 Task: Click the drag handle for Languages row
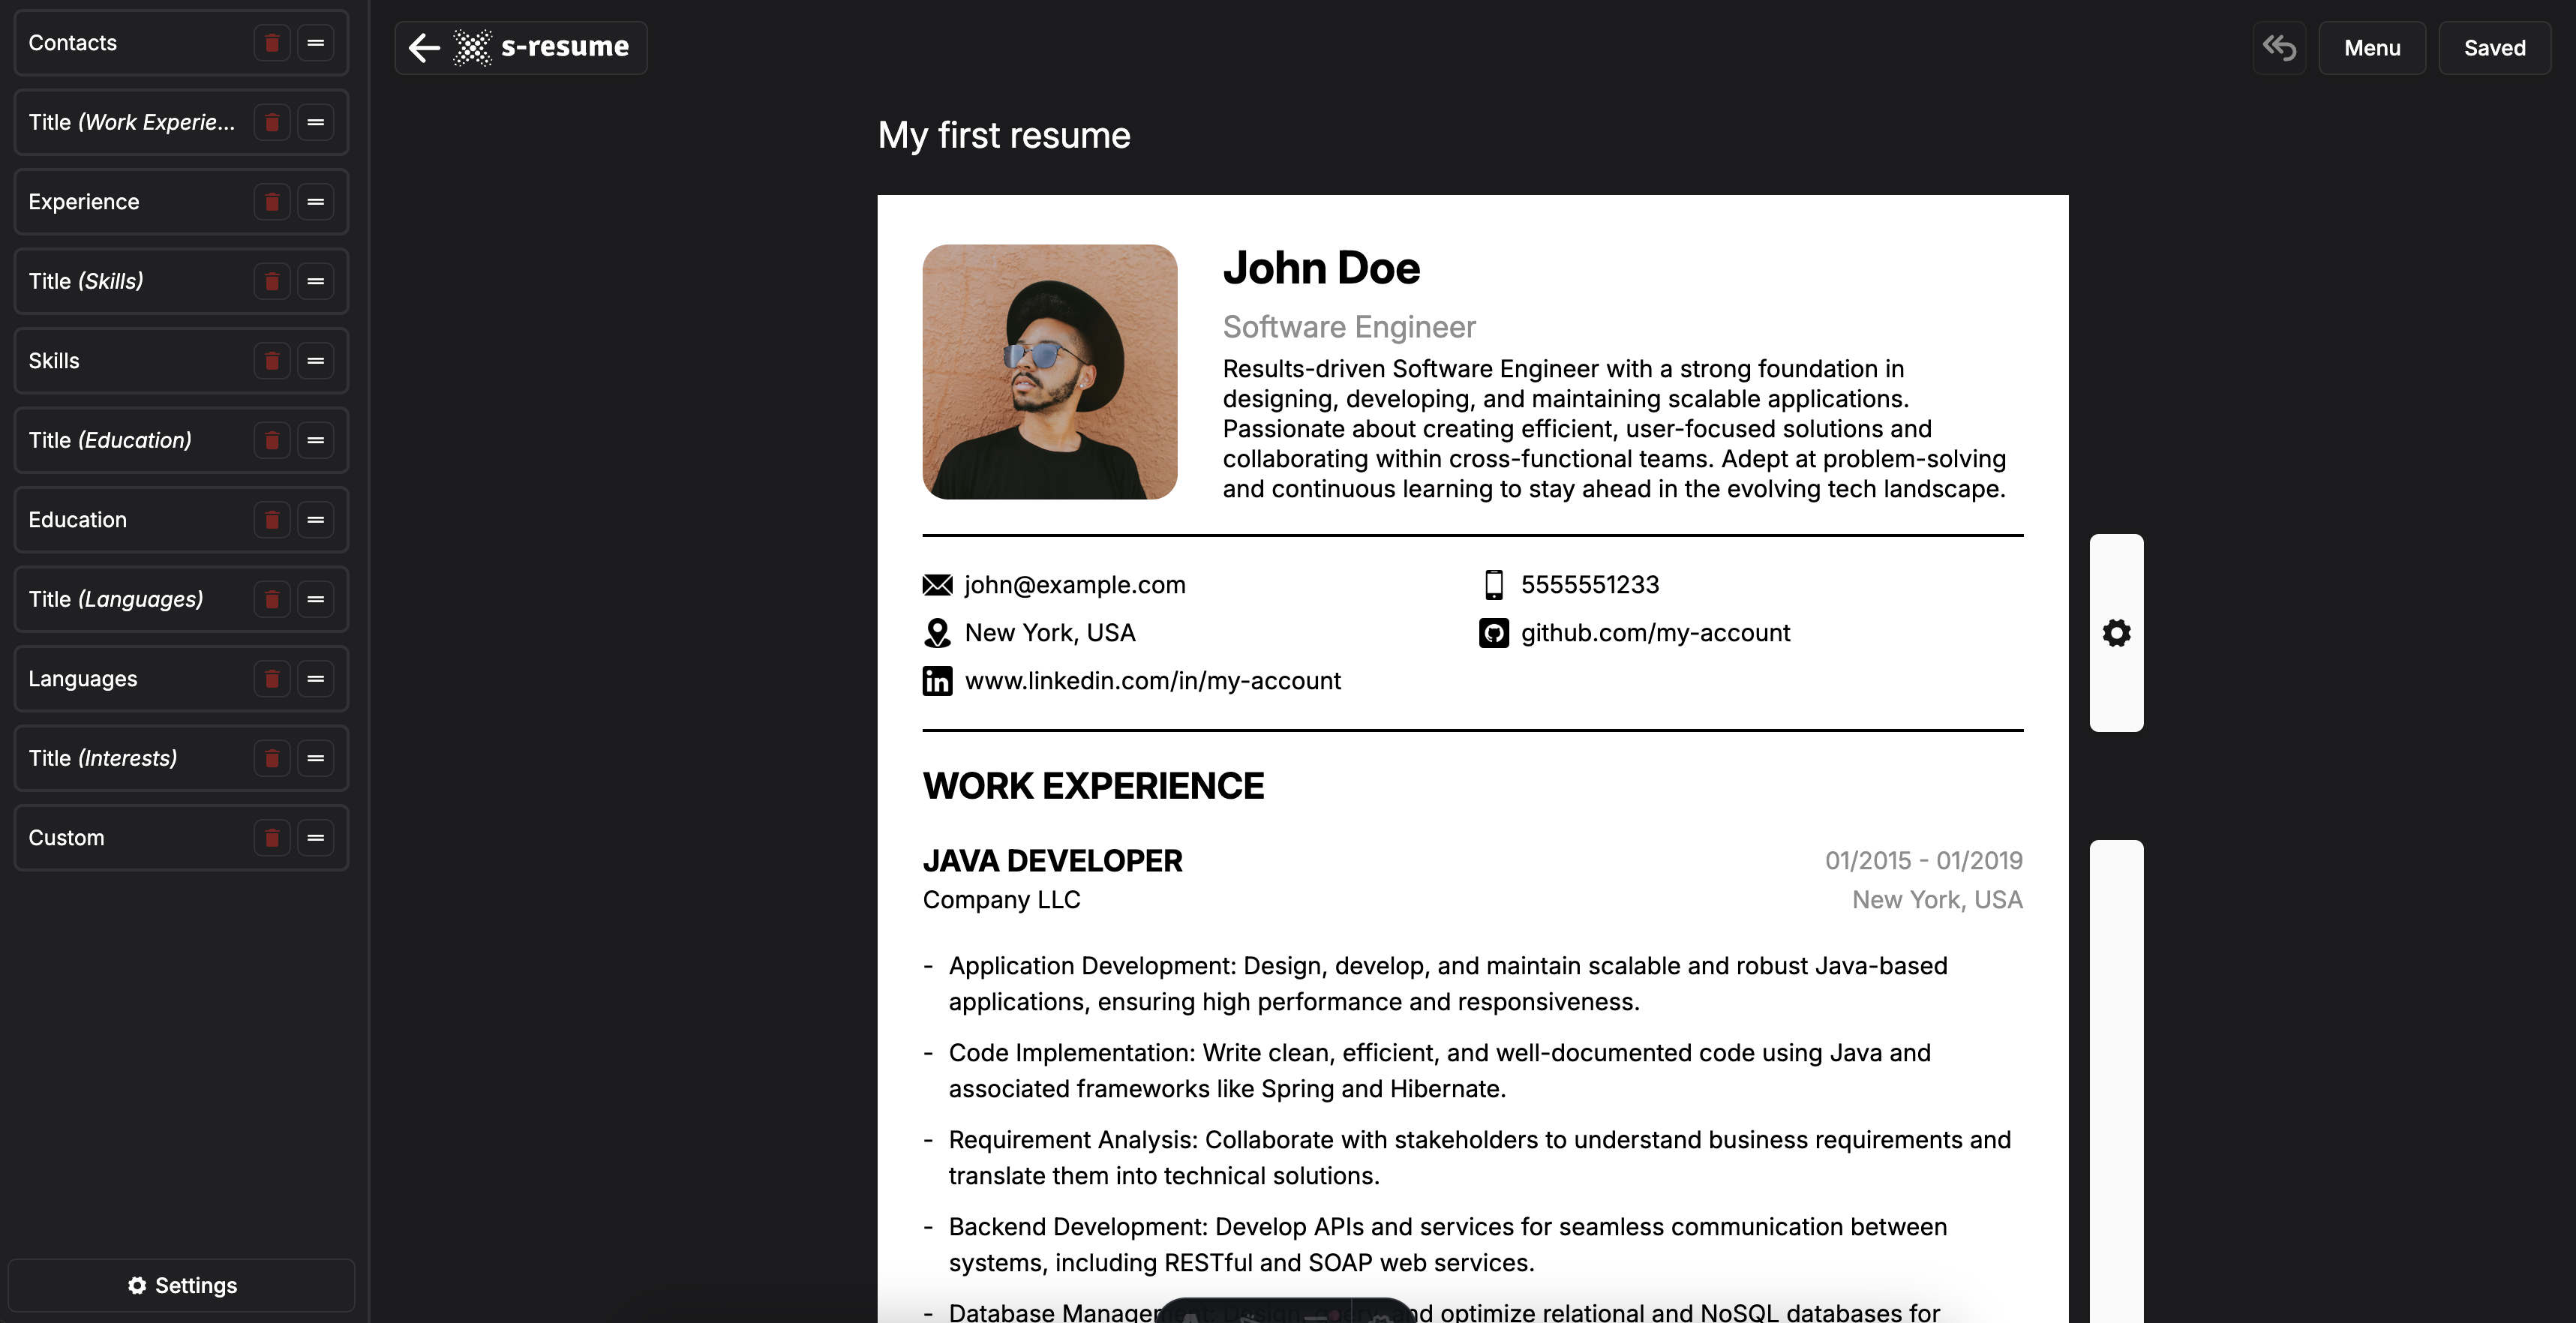(x=316, y=679)
